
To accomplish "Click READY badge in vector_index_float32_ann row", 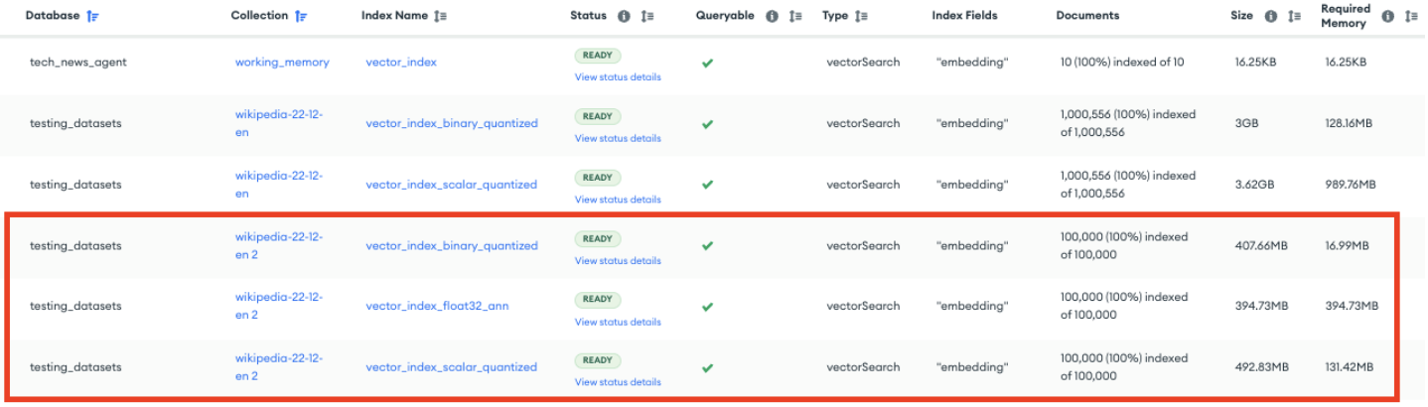I will pos(597,299).
